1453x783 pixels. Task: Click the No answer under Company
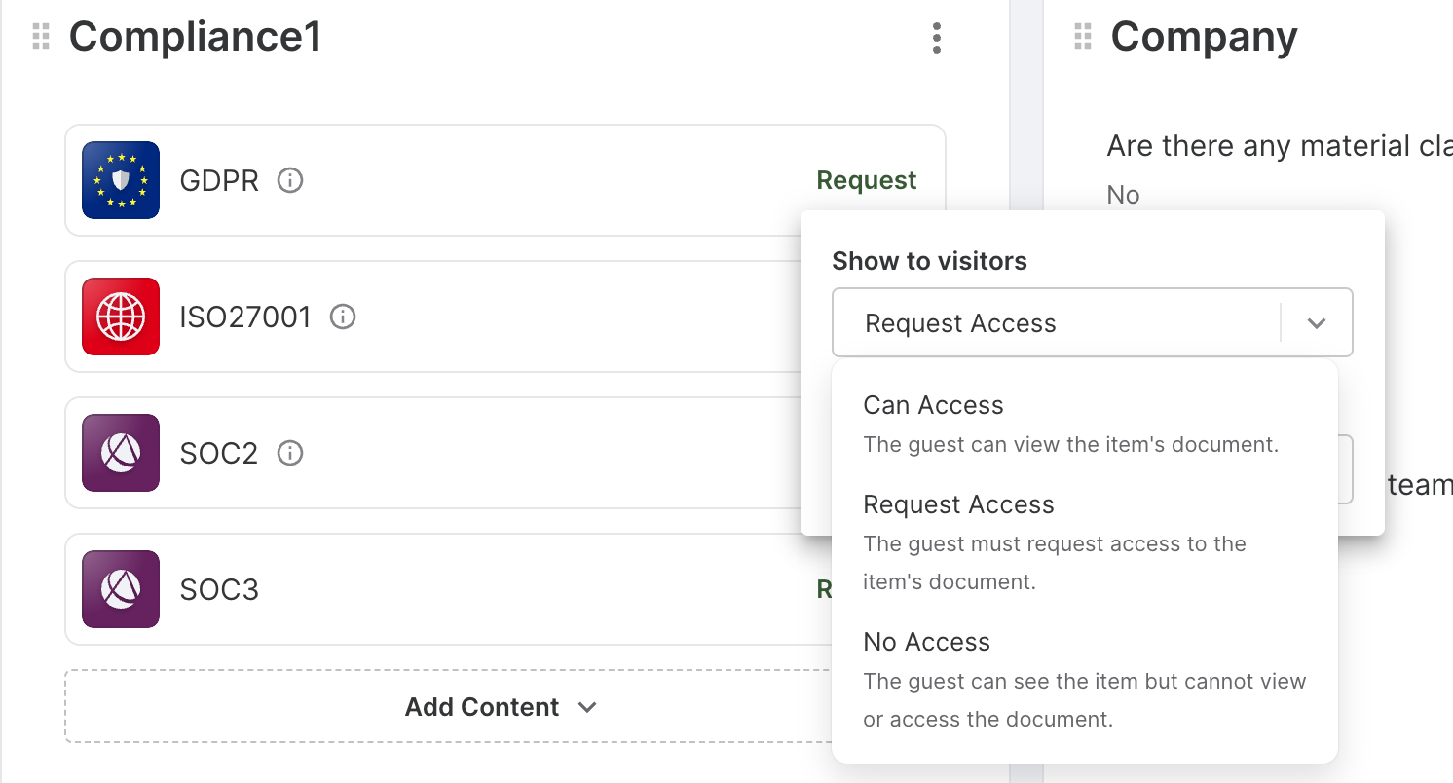[1123, 195]
